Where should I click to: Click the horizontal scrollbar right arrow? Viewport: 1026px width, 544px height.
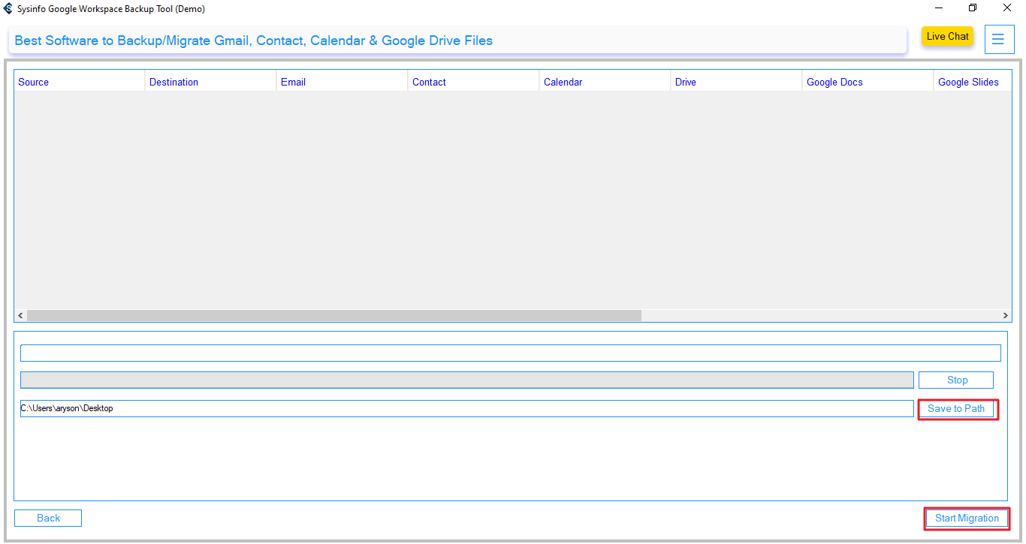(x=1006, y=316)
